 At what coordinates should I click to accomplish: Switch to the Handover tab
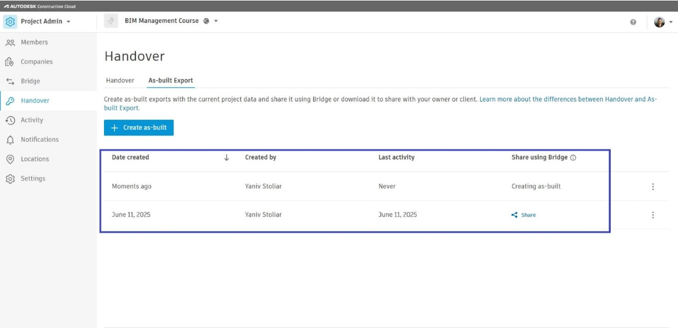click(120, 81)
